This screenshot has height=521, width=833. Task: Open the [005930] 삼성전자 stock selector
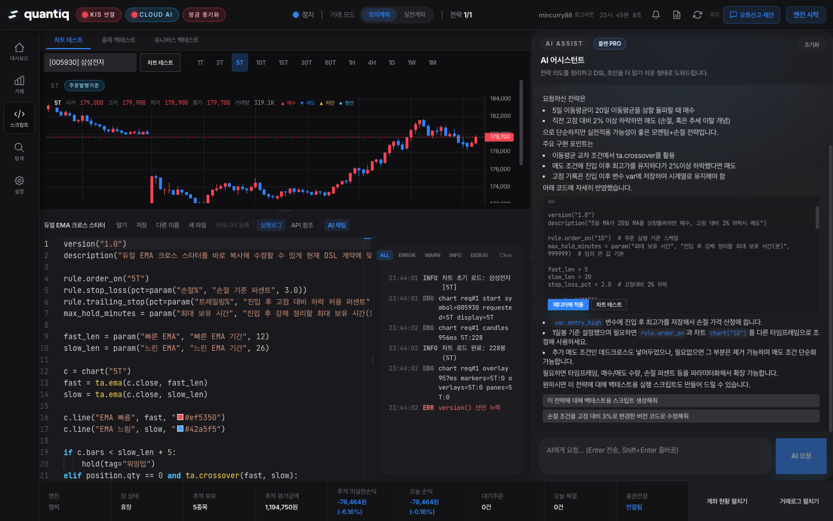click(x=90, y=63)
